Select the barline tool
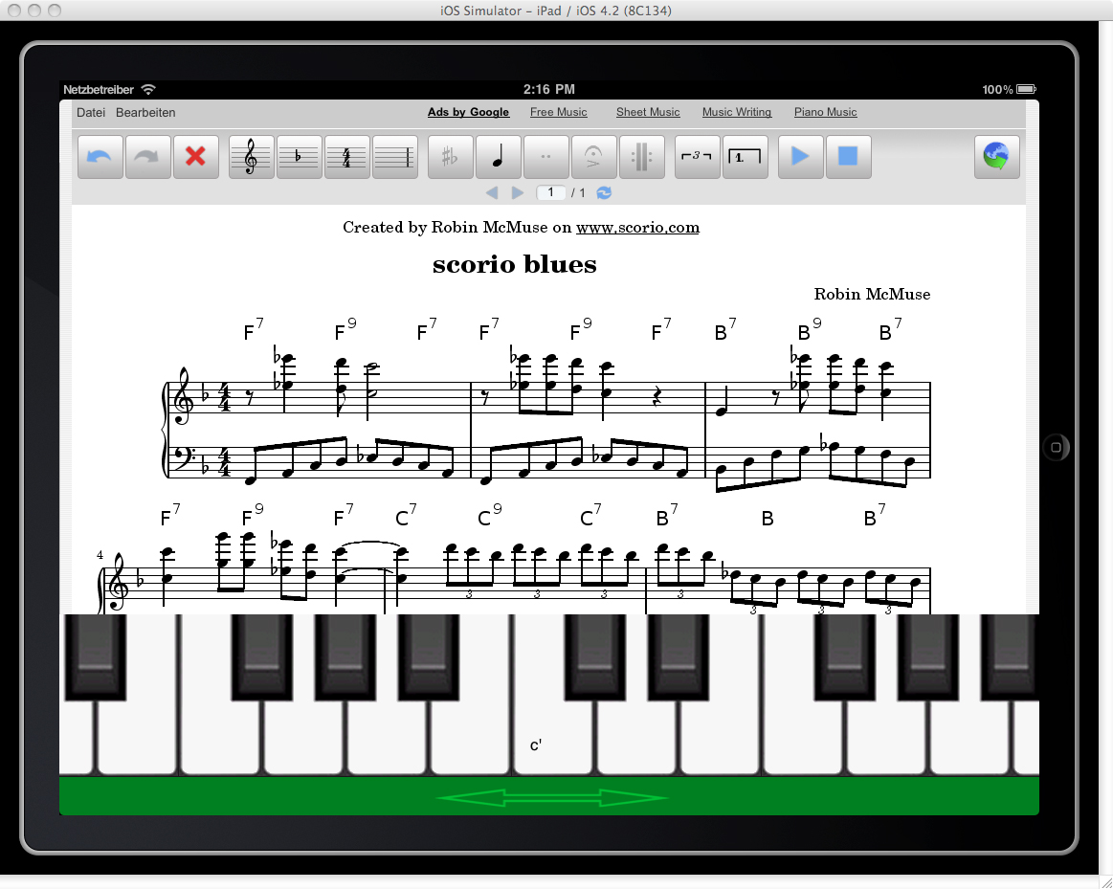1113x889 pixels. tap(395, 157)
